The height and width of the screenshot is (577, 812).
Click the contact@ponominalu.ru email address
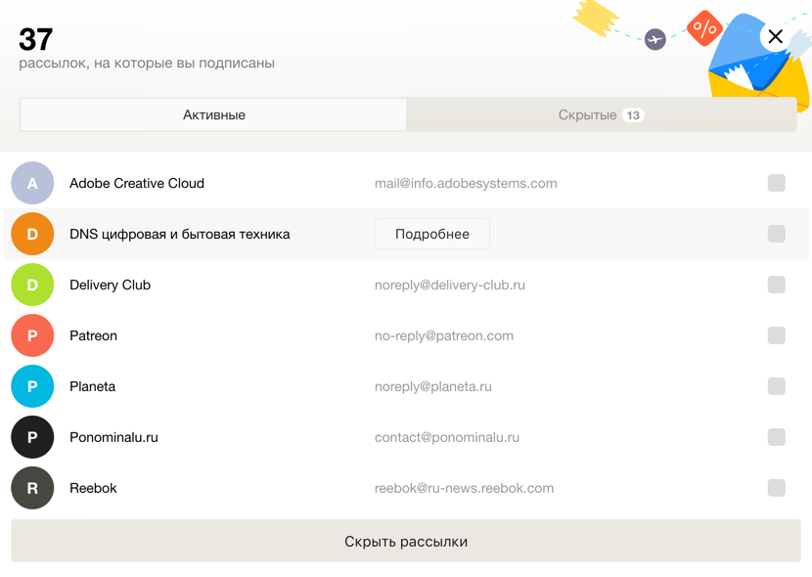447,437
